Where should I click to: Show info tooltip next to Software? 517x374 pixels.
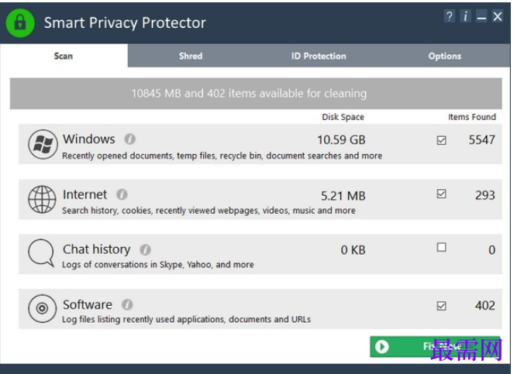click(127, 304)
